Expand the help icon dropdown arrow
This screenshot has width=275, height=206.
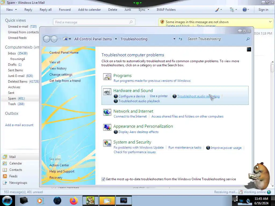pyautogui.click(x=248, y=10)
